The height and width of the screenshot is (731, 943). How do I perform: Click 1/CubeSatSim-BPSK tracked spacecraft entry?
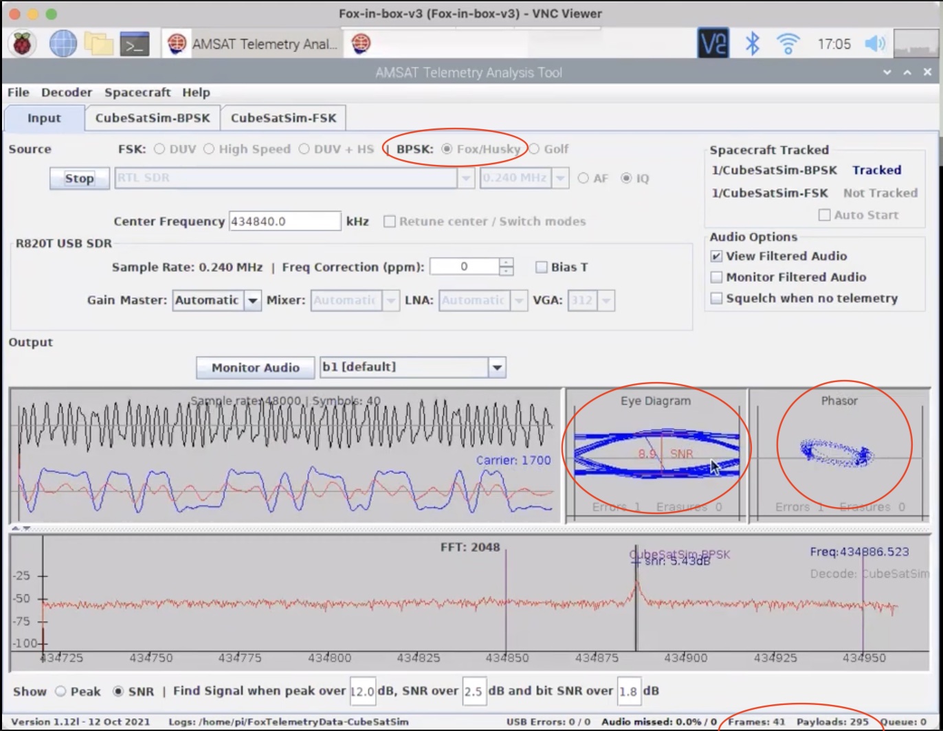point(774,170)
